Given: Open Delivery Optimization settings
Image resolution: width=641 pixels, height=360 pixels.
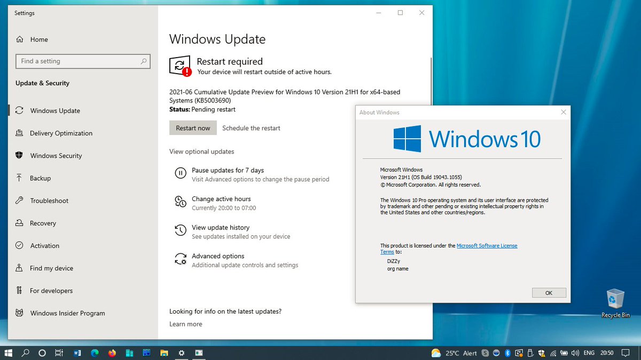Looking at the screenshot, I should pos(61,133).
